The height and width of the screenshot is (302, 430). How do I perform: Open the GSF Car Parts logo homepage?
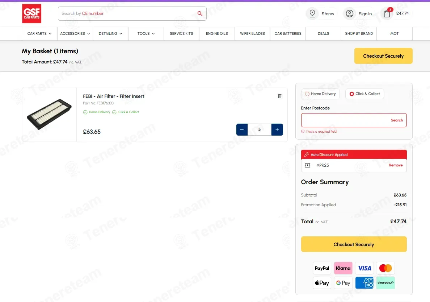click(31, 13)
